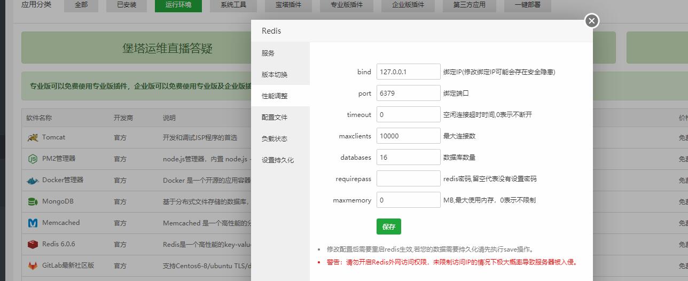Image resolution: width=688 pixels, height=281 pixels.
Task: Click the Docker whale icon
Action: (33, 181)
